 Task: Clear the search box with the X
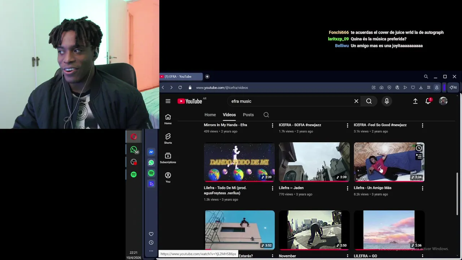pyautogui.click(x=356, y=101)
